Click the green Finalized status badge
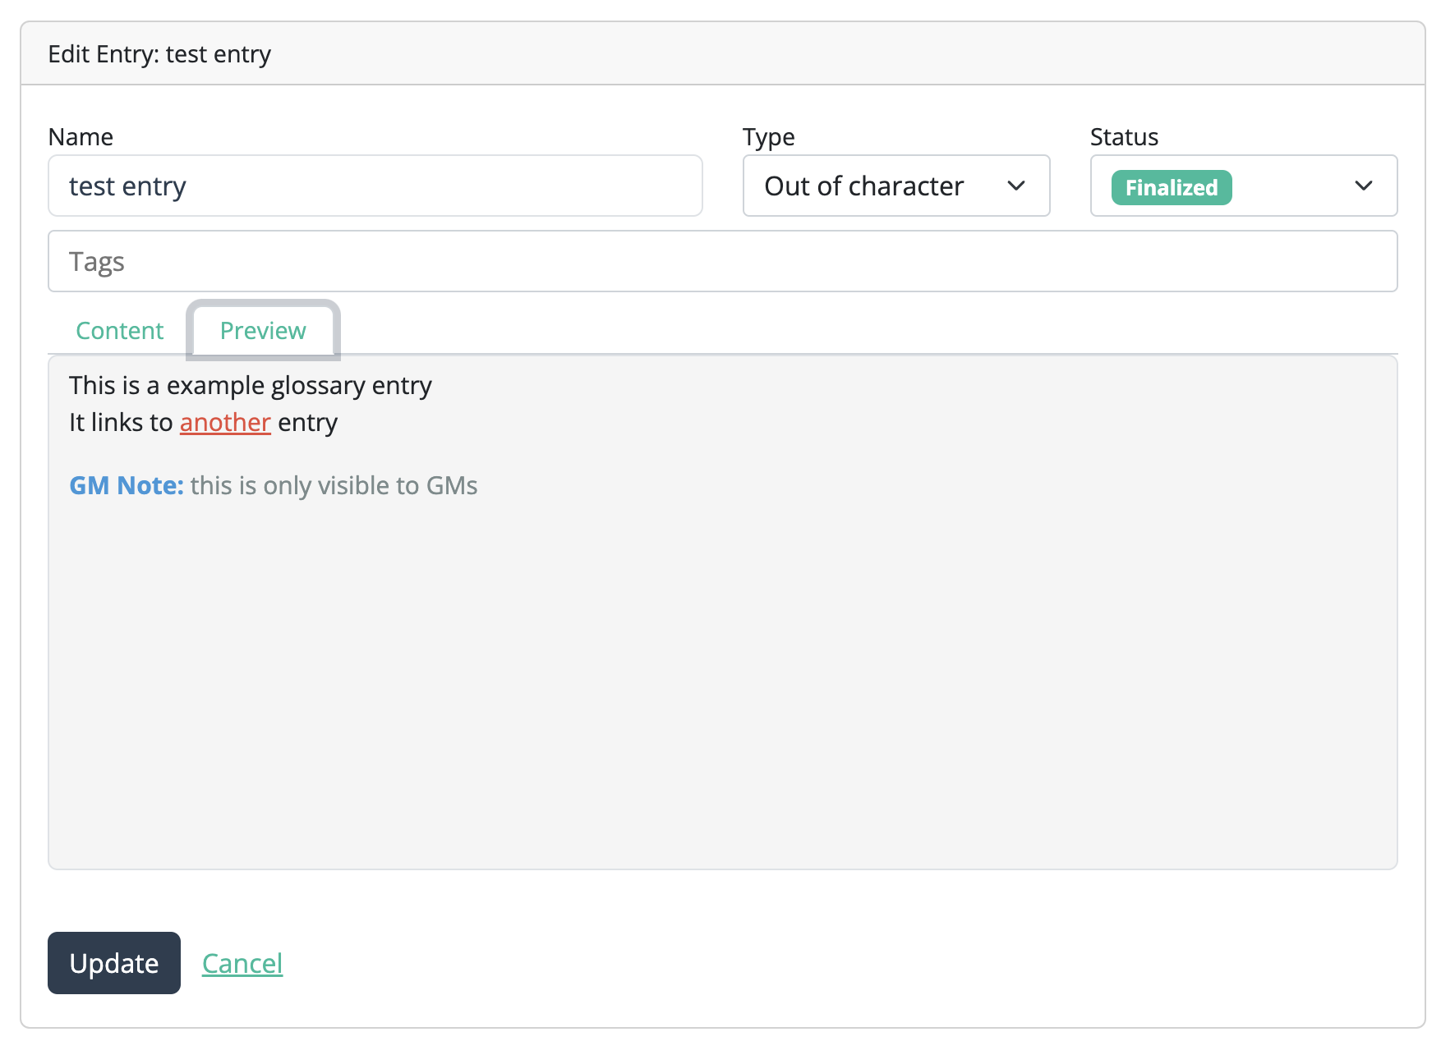 point(1171,188)
